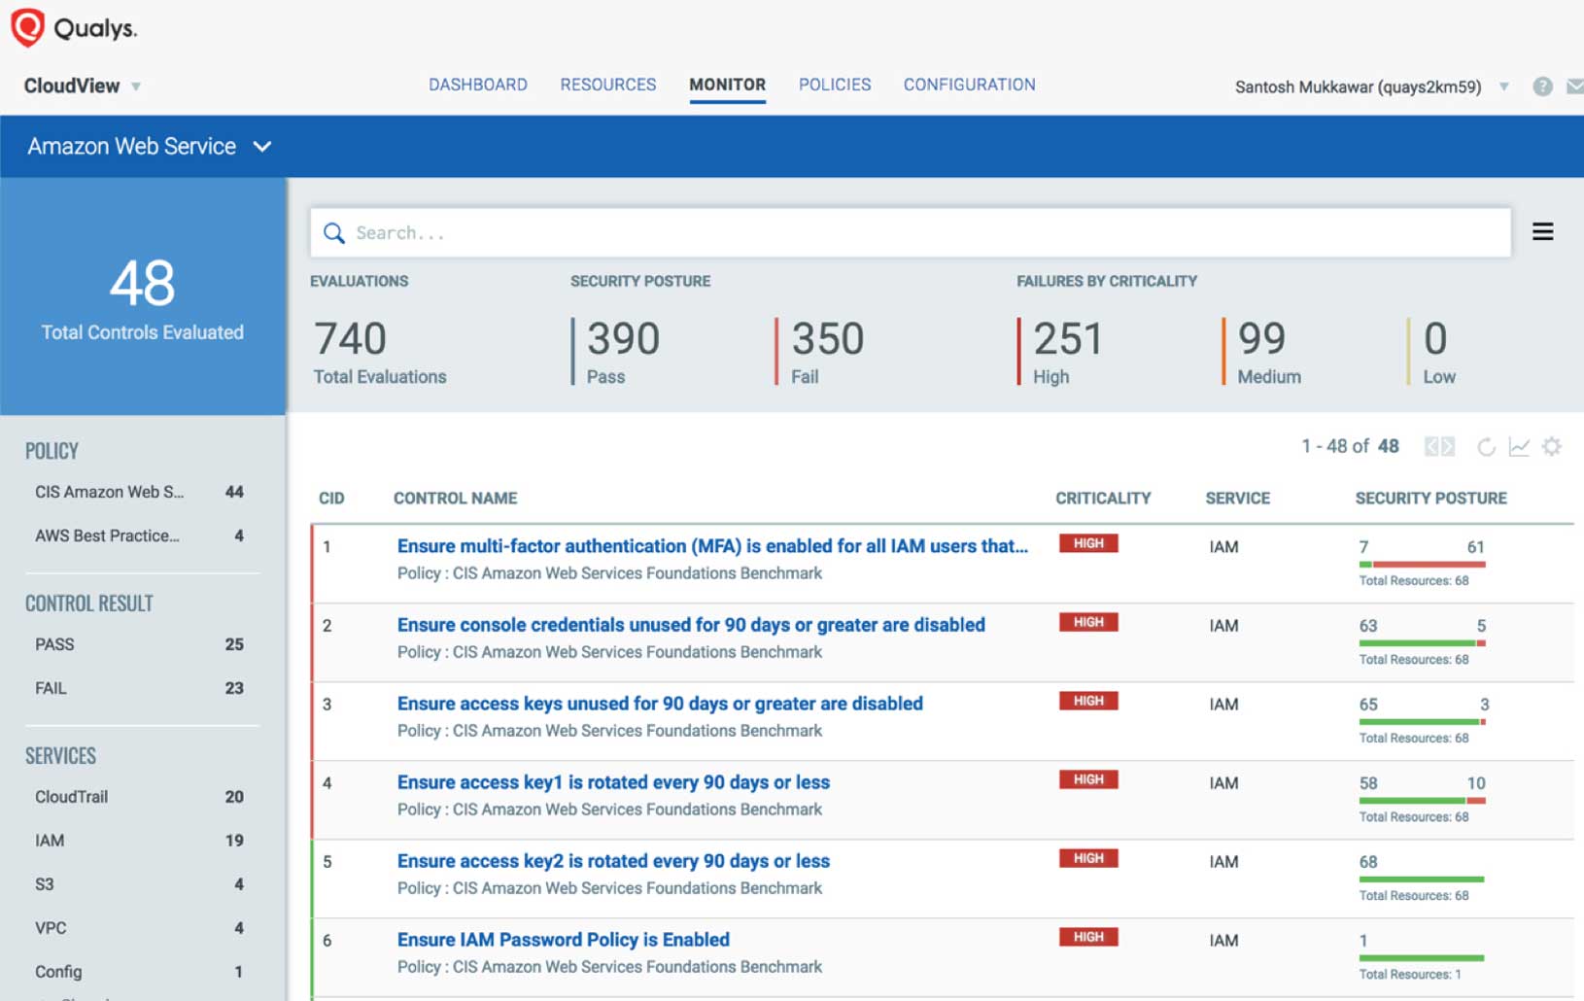The height and width of the screenshot is (1001, 1584).
Task: Open the help question mark icon
Action: tap(1541, 86)
